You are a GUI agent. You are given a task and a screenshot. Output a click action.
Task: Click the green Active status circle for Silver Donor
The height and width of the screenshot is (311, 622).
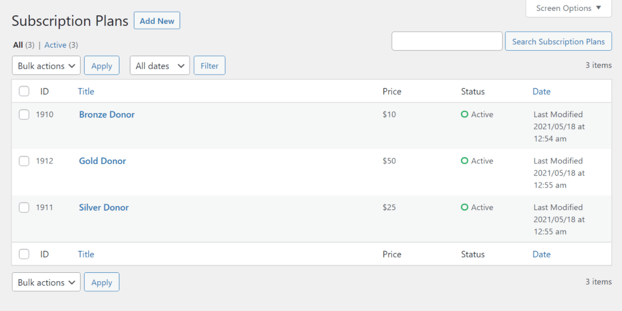coord(464,207)
